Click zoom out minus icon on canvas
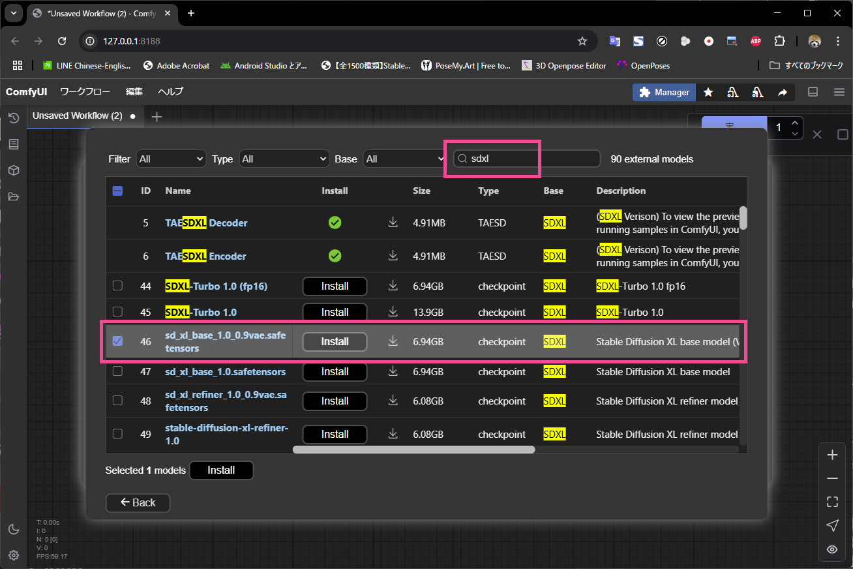The image size is (853, 569). [832, 478]
